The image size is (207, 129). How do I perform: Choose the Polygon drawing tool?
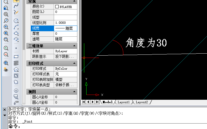[16, 69]
